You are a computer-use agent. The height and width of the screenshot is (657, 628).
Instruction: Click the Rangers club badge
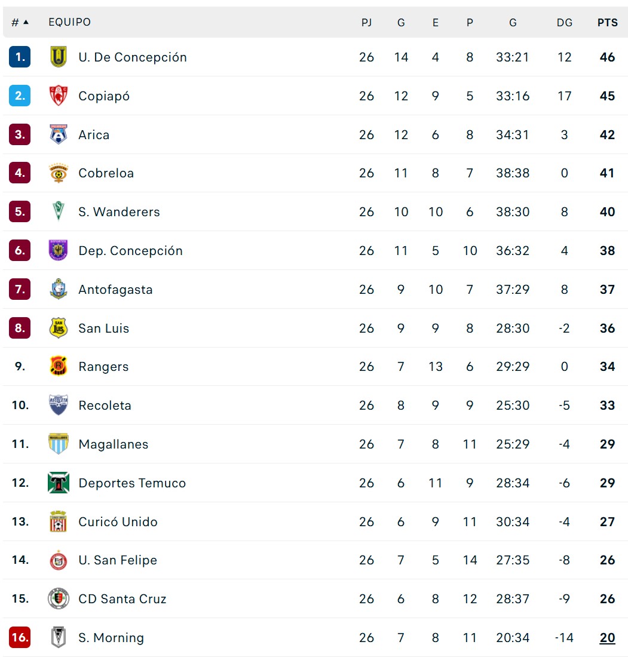pos(59,367)
